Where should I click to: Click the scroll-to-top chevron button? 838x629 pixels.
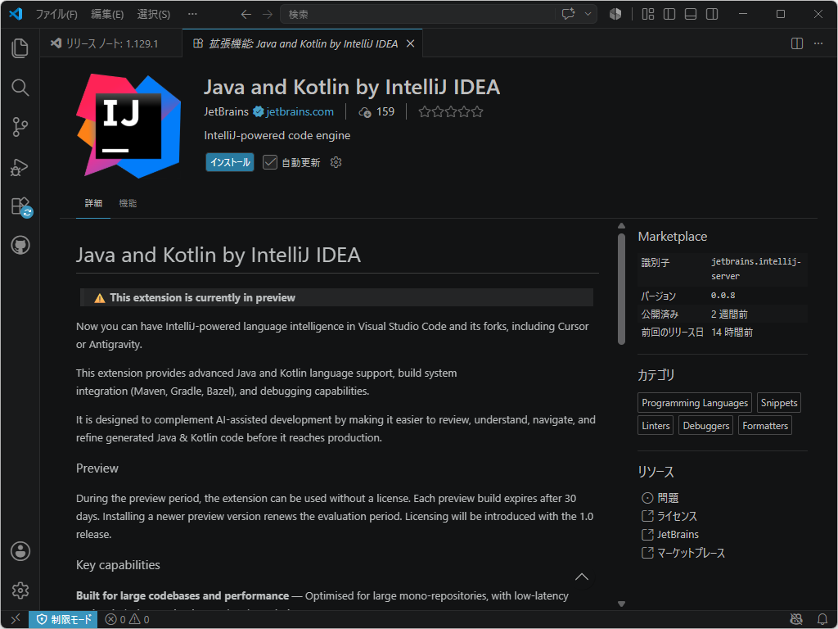pos(582,577)
